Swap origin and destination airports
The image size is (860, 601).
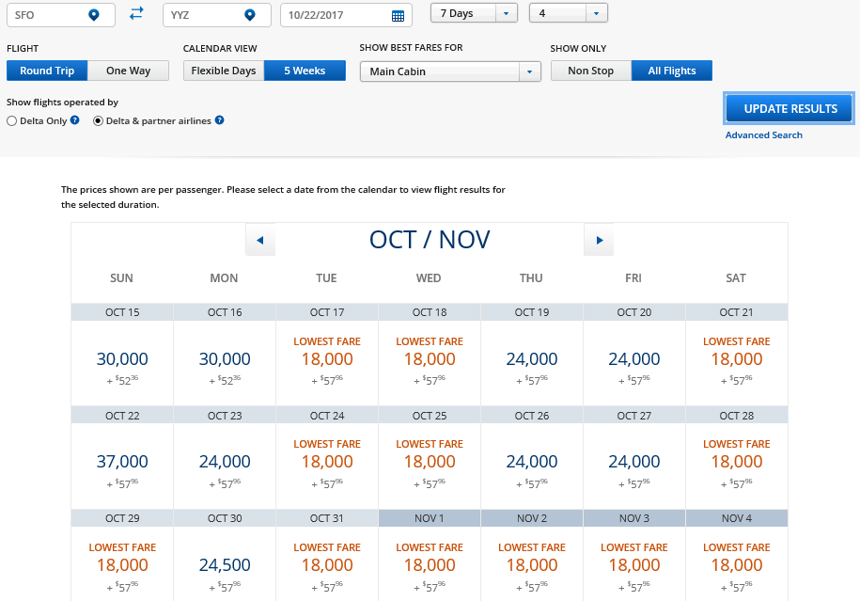(137, 14)
